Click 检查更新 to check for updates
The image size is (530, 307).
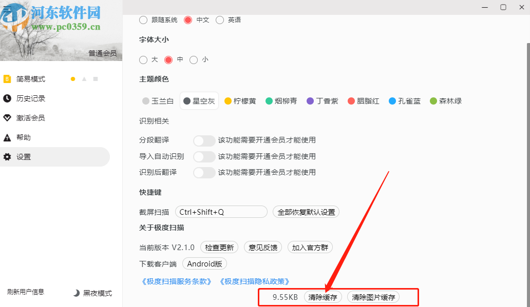219,247
